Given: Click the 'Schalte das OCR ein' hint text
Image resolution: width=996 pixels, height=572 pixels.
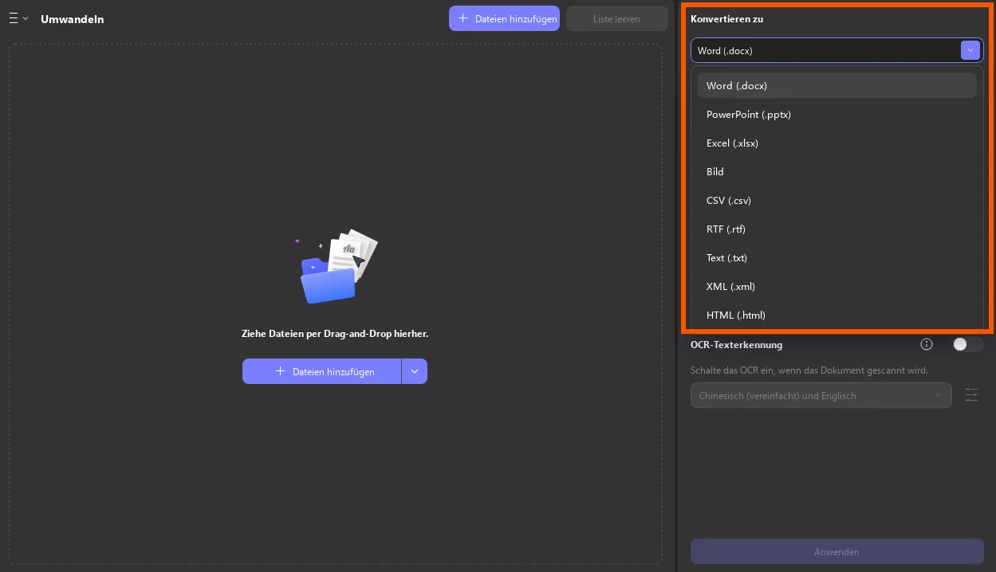Looking at the screenshot, I should [809, 370].
